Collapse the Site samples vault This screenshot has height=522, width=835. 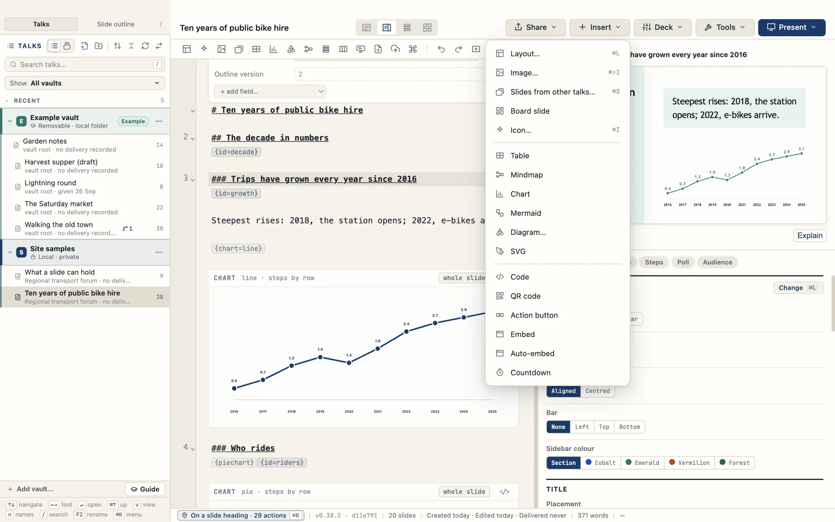point(10,252)
